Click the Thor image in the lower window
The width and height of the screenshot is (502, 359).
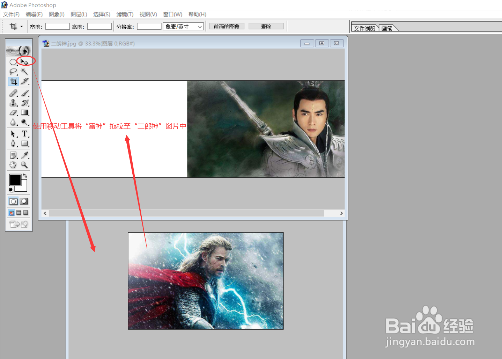pos(206,281)
